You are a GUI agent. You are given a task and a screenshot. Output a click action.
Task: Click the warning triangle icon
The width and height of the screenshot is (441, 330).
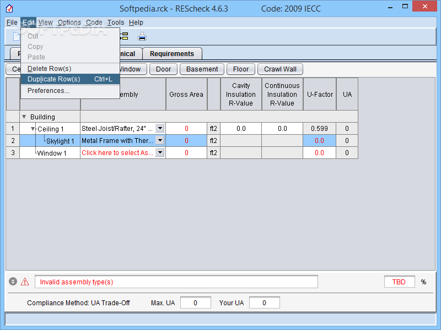[25, 282]
